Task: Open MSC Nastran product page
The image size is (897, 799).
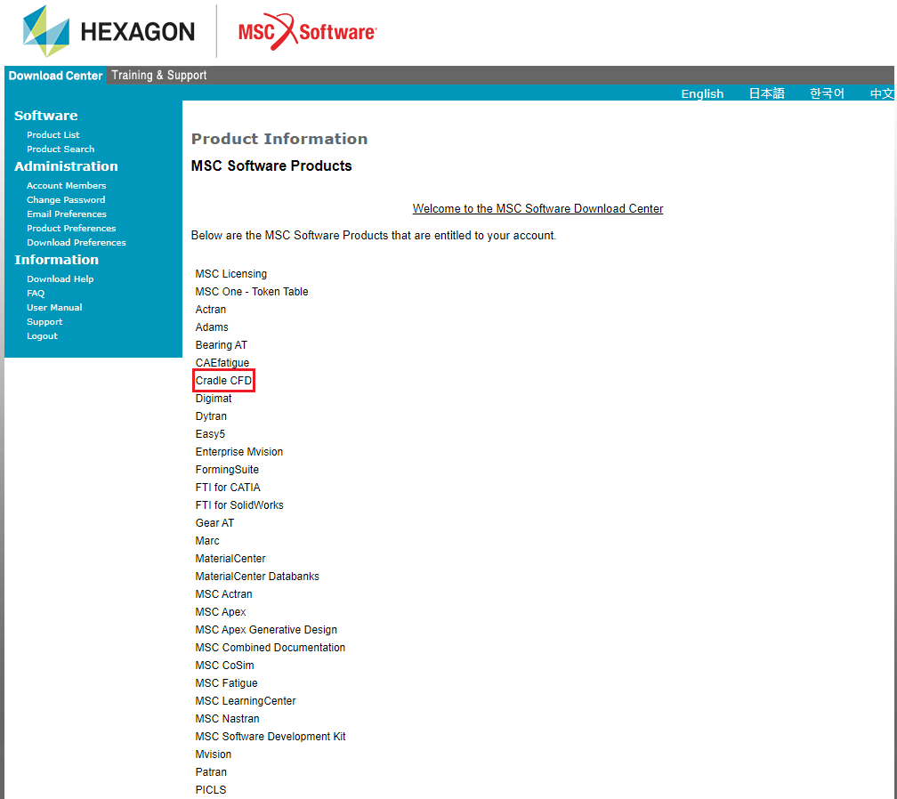Action: tap(227, 719)
